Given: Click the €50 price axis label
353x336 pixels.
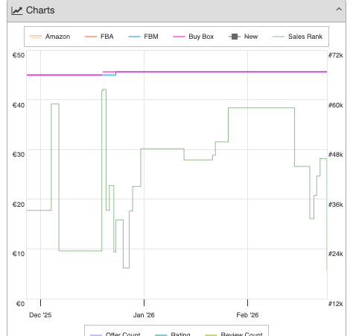Looking at the screenshot, I should pos(19,55).
